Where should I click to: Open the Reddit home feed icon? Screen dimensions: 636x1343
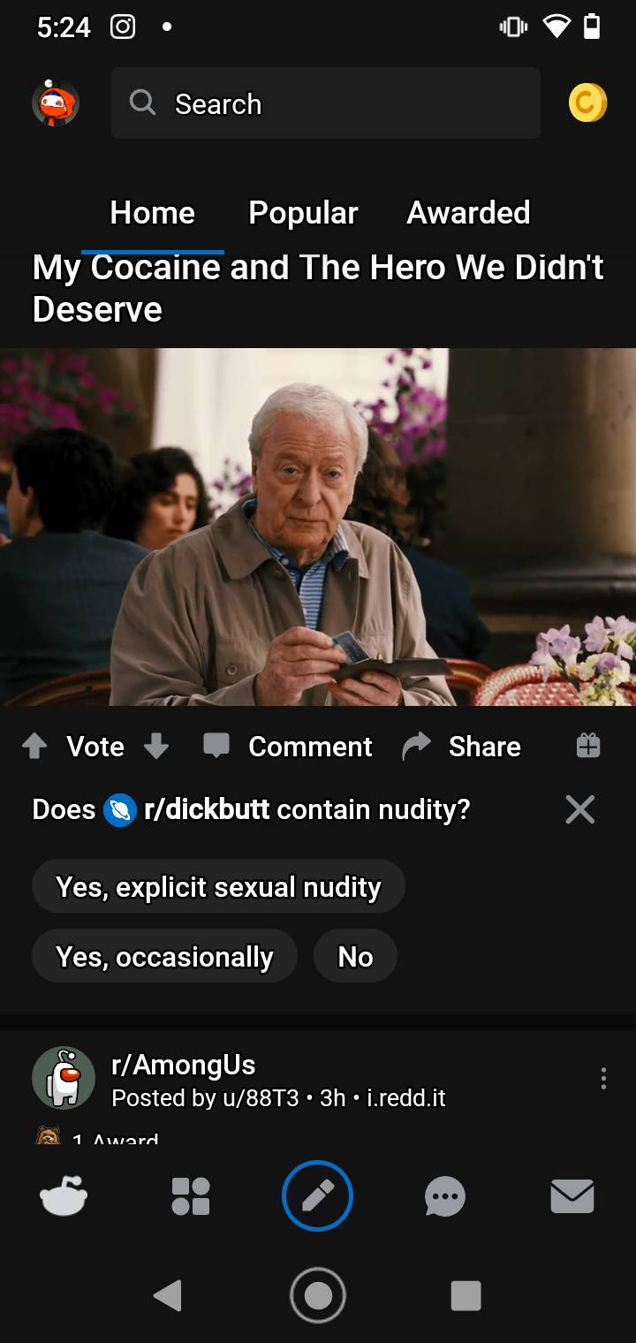pos(64,1197)
